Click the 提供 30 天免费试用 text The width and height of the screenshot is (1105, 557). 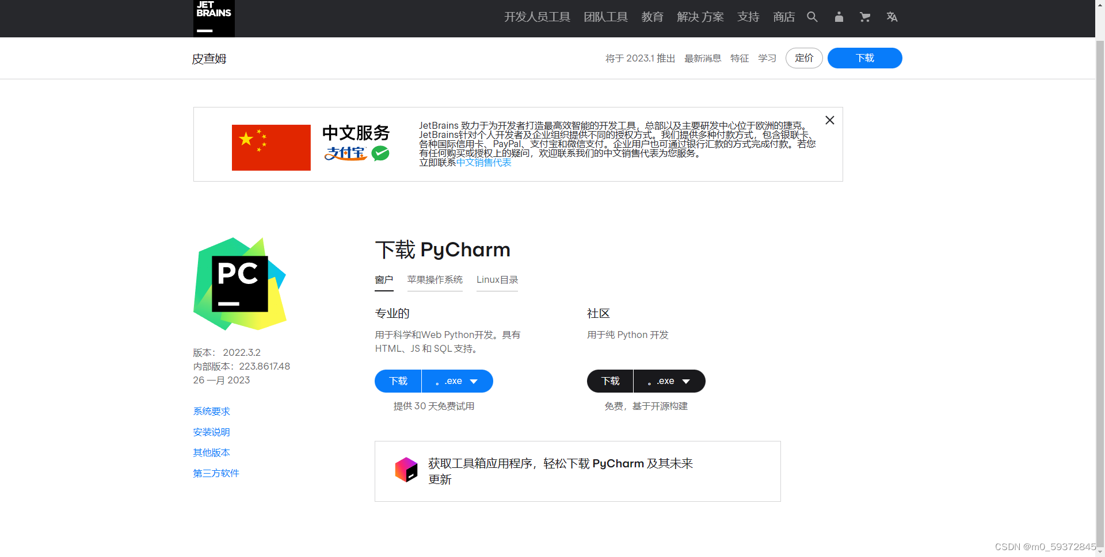[434, 406]
